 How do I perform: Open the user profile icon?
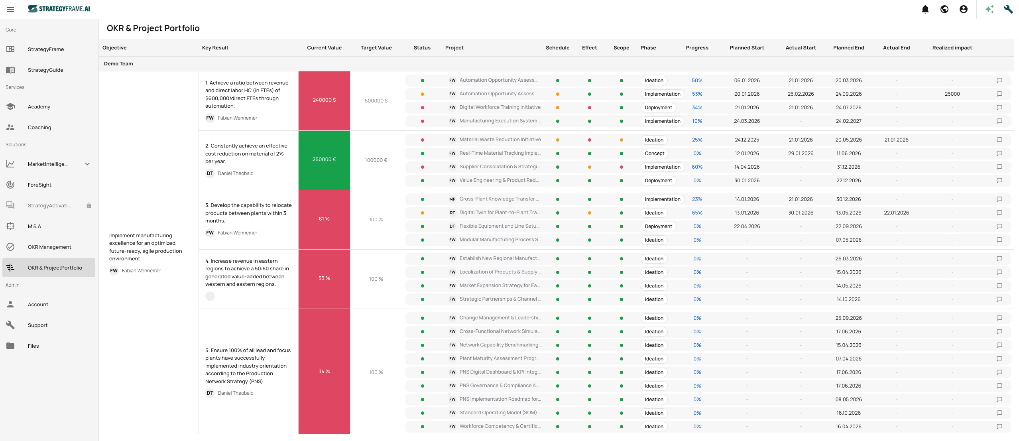coord(964,9)
